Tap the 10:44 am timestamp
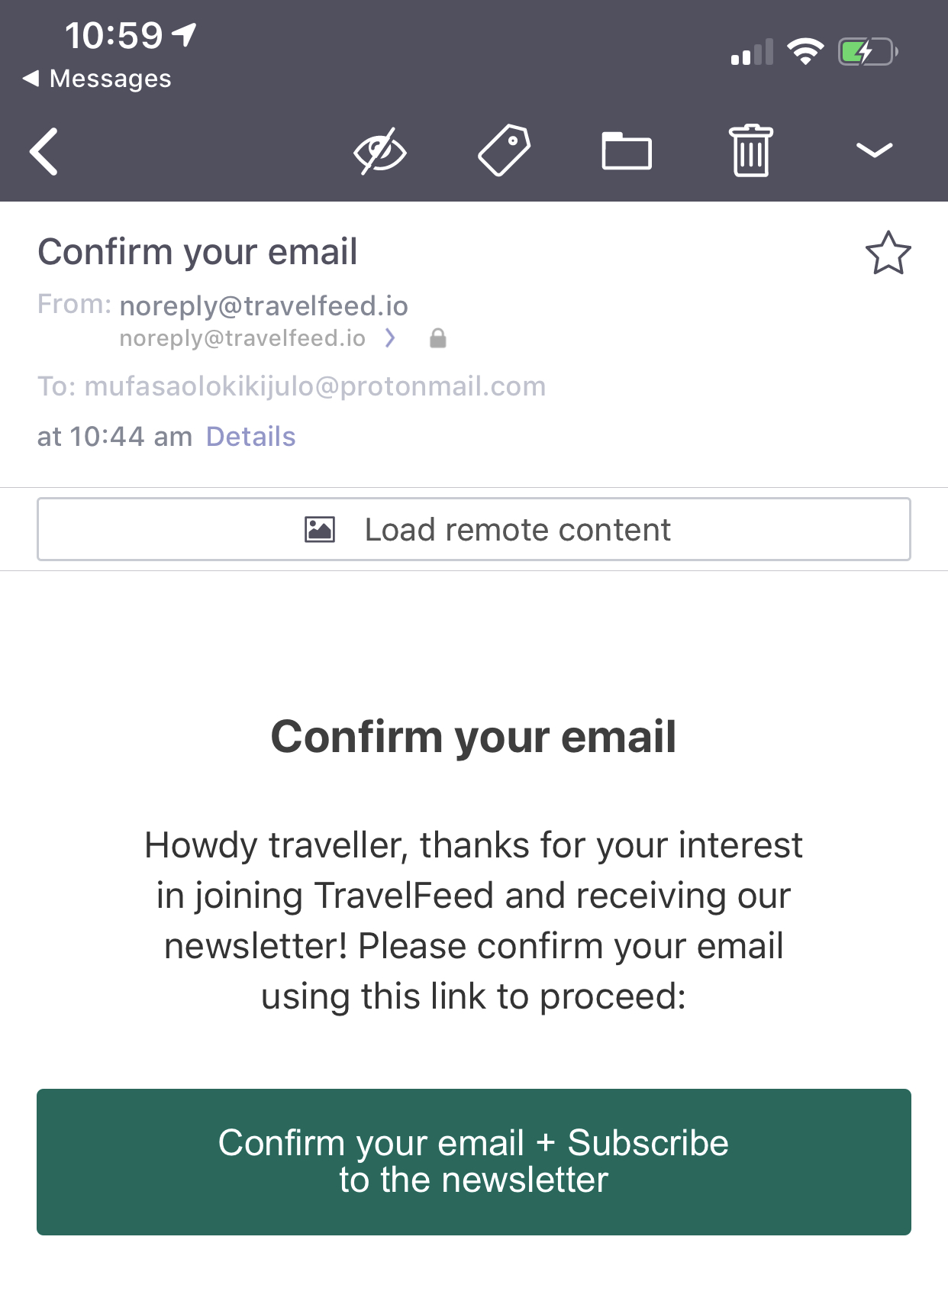The width and height of the screenshot is (948, 1298). tap(131, 437)
